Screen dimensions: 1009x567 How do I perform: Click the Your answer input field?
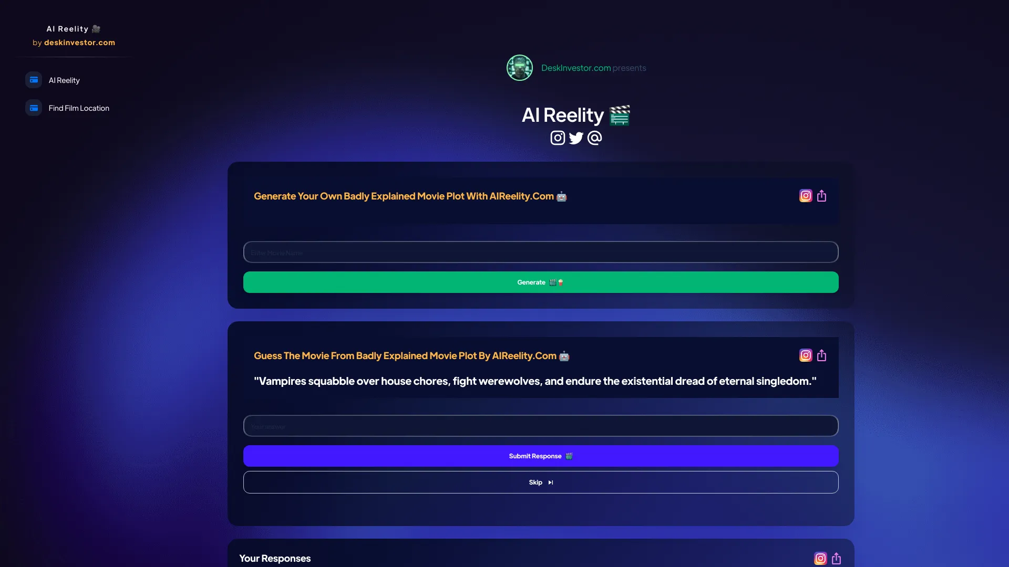[x=540, y=426]
